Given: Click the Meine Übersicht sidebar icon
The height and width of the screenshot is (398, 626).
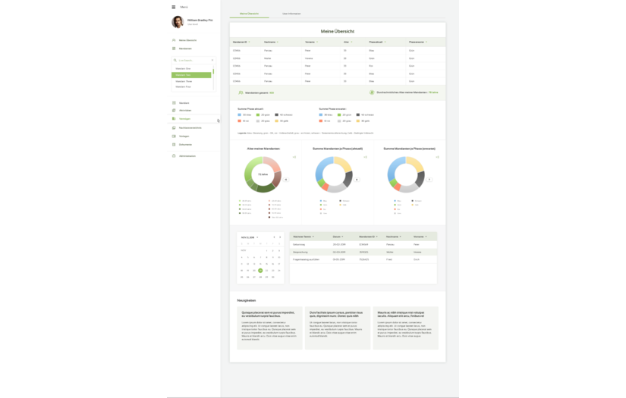Looking at the screenshot, I should (x=174, y=40).
